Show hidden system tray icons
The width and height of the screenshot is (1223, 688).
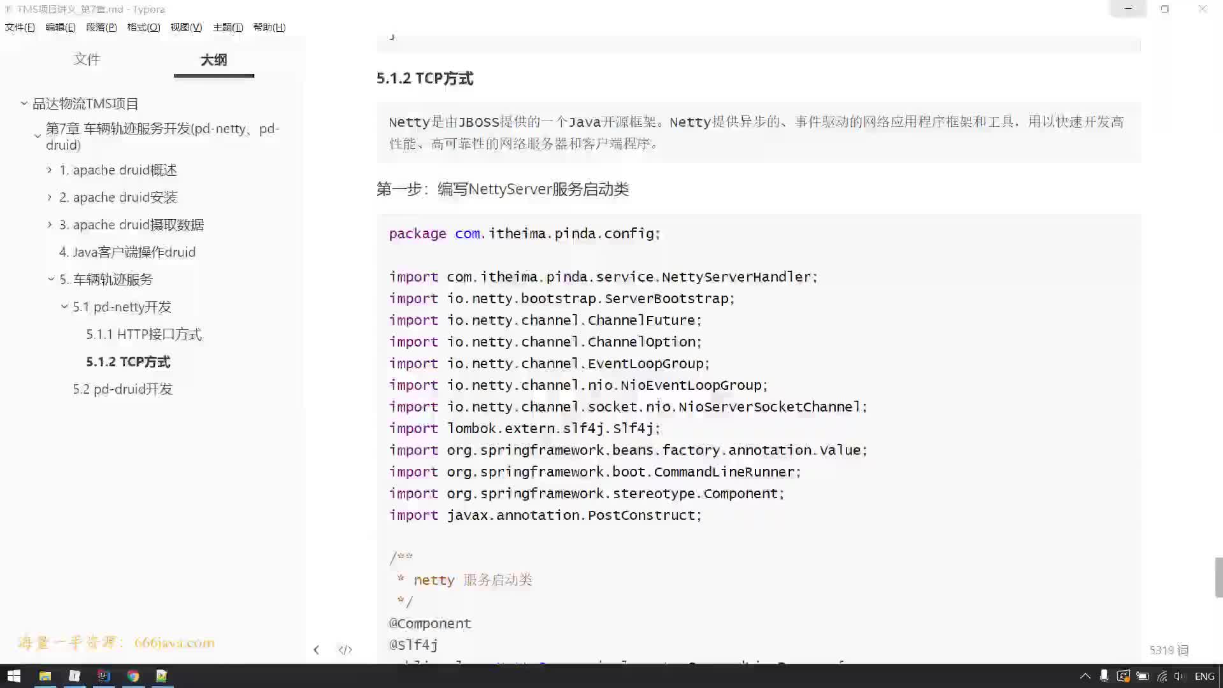pos(1085,676)
